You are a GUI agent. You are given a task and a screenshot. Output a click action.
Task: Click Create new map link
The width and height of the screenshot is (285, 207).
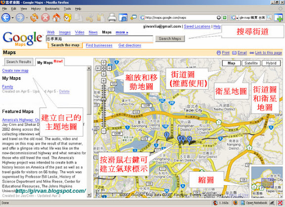click(x=15, y=71)
